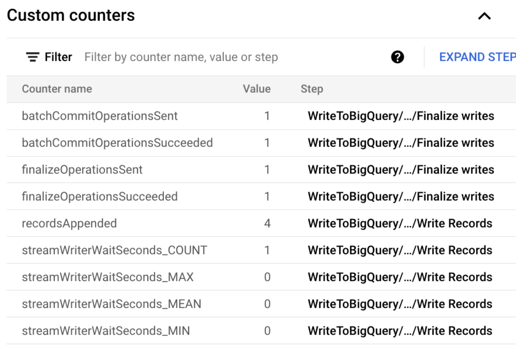Screen dimensions: 516x345
Task: Click the value 0 for streamWriterWaitSeconds_MIN
Action: (x=267, y=331)
